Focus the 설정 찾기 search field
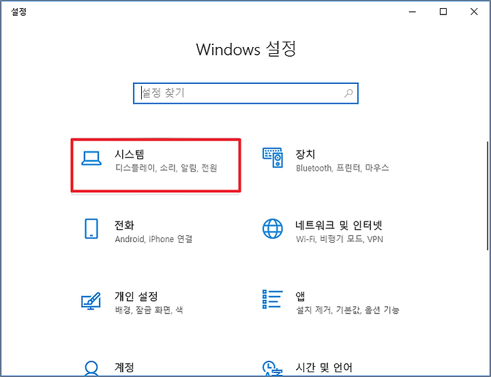491x377 pixels. coord(245,93)
